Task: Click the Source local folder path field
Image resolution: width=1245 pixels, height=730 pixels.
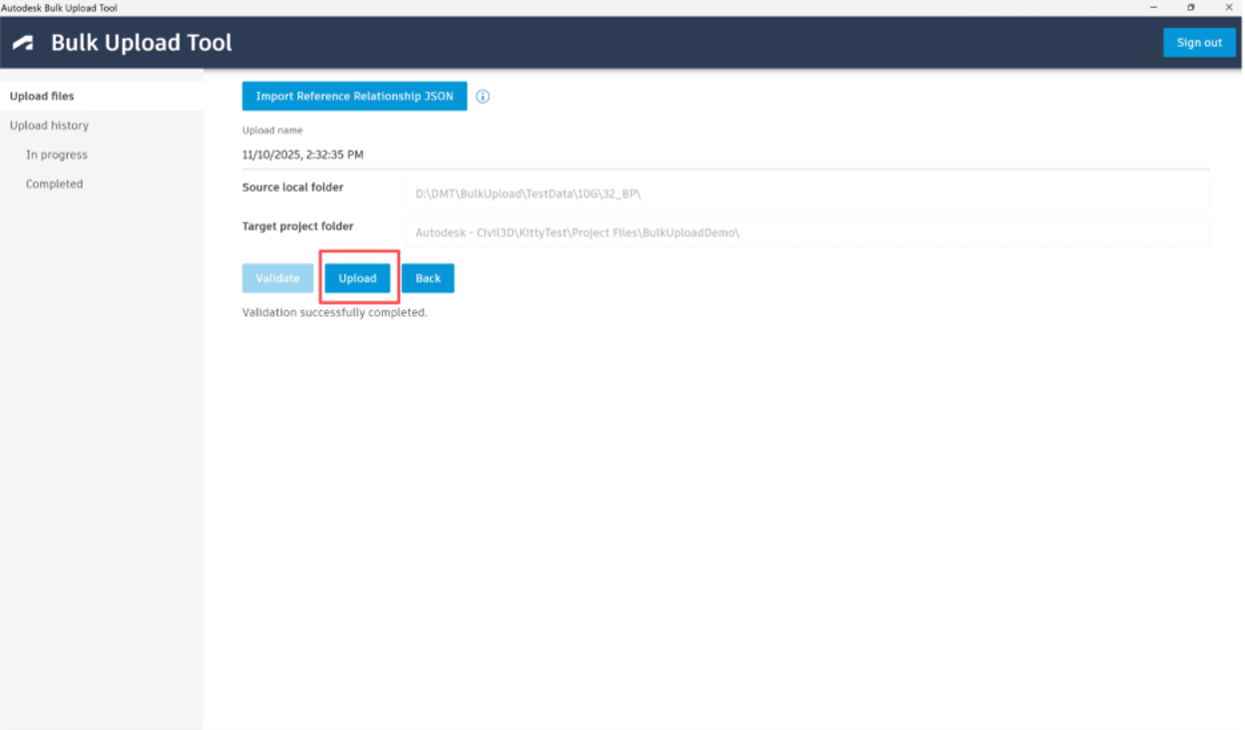Action: click(x=810, y=192)
